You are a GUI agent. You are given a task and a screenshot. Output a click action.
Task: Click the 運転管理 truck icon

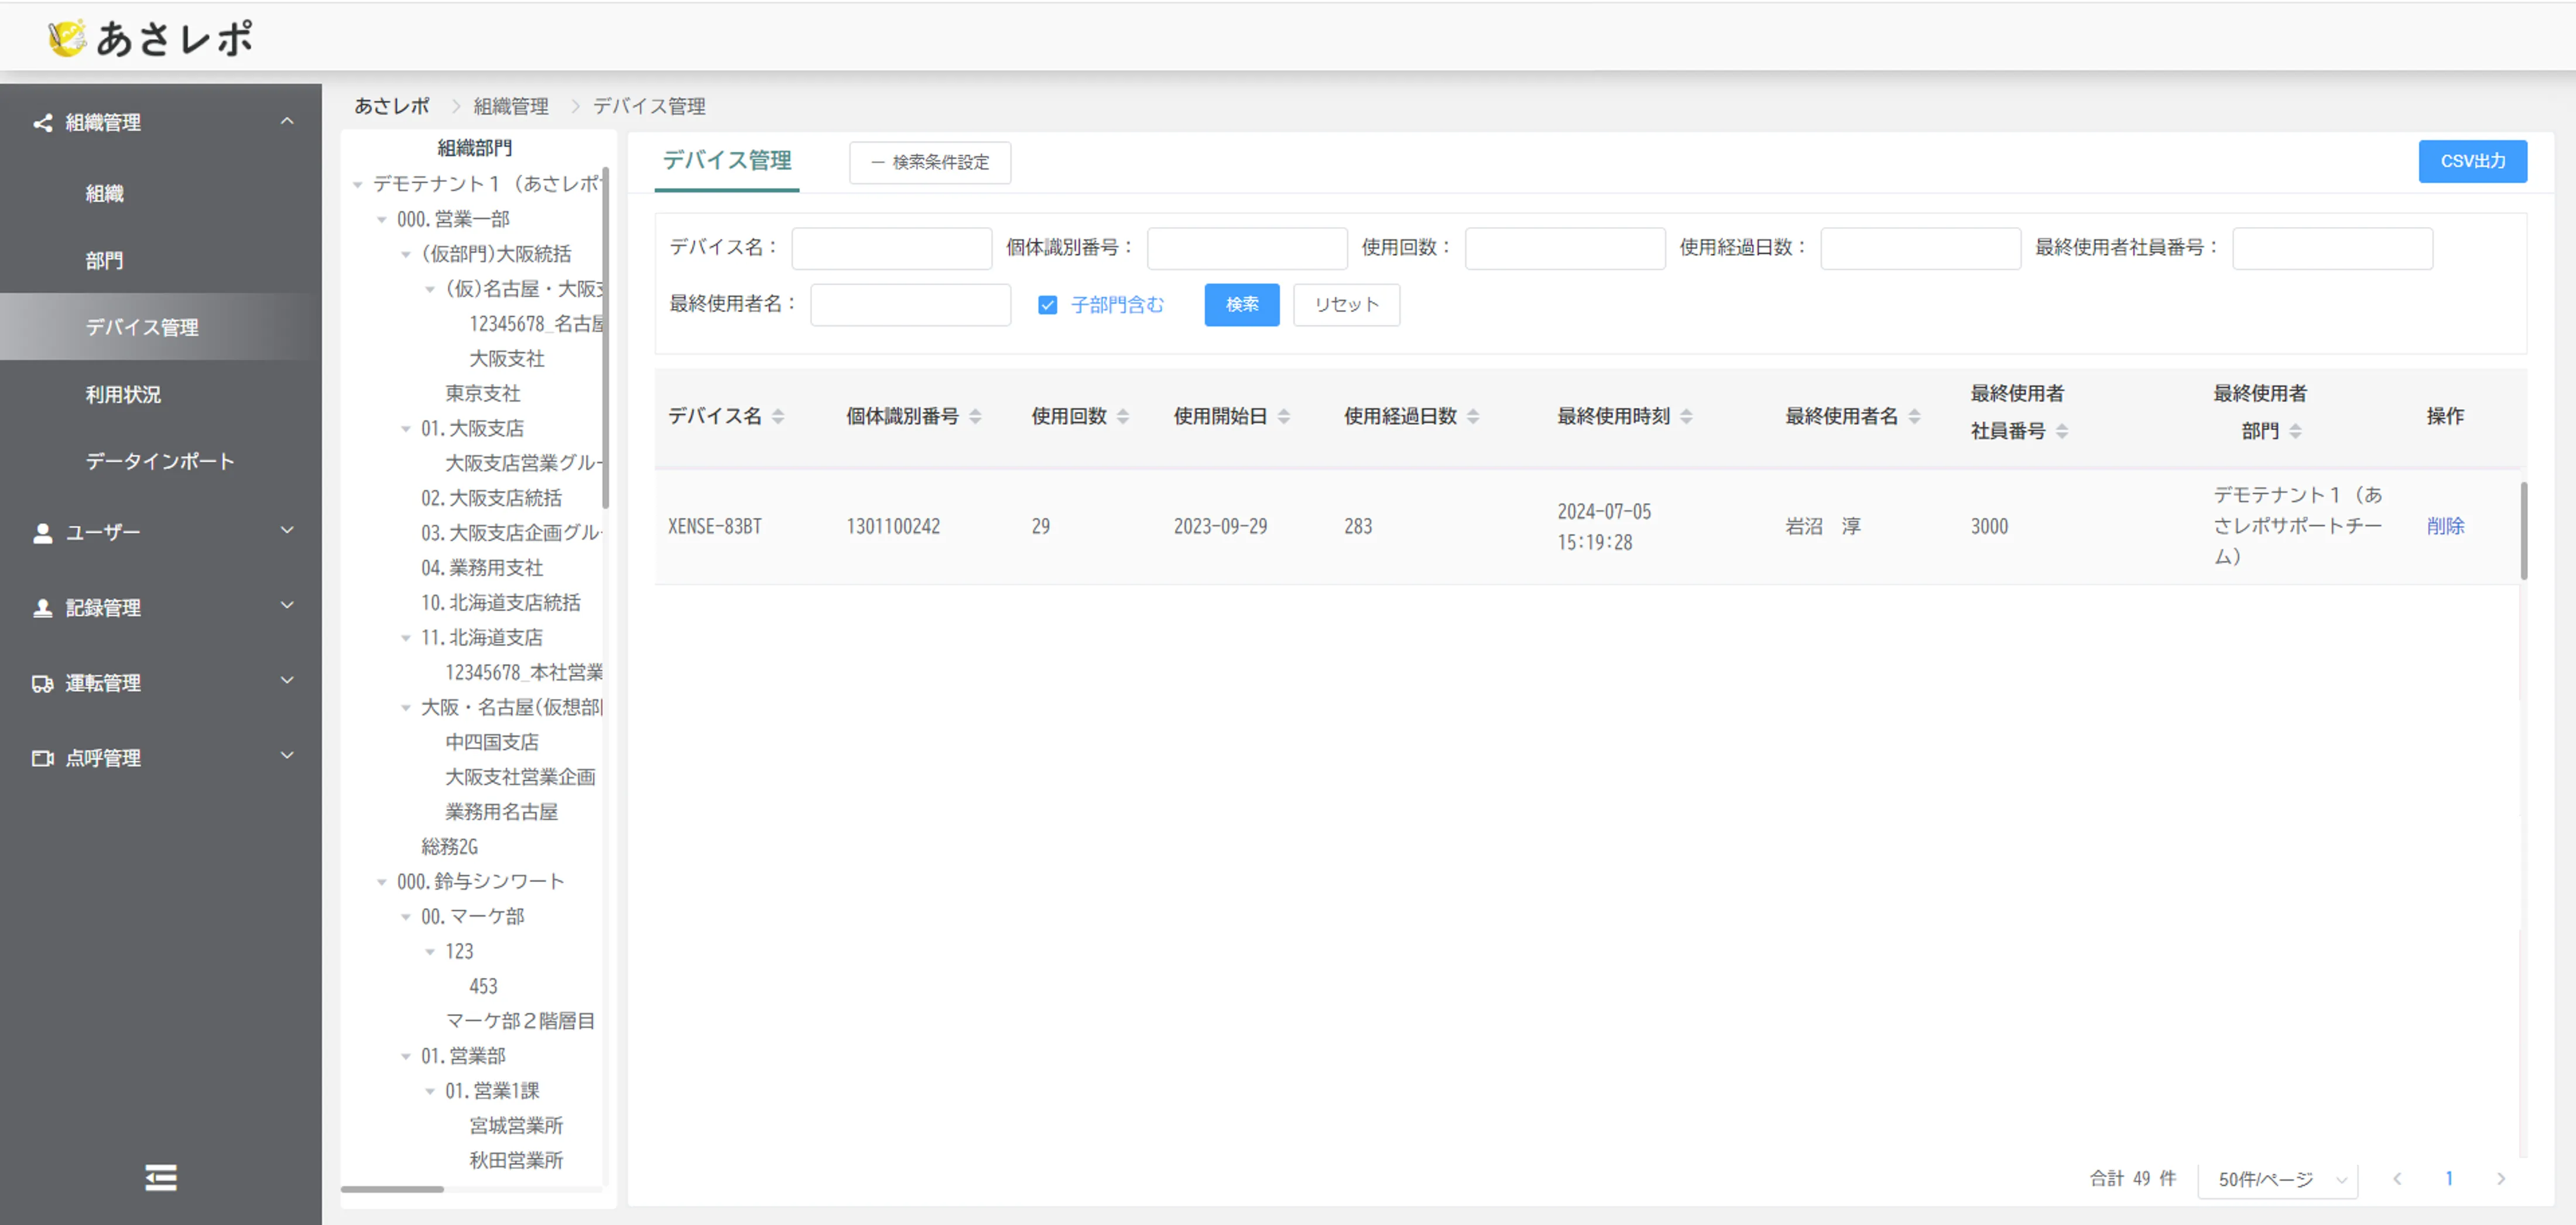click(42, 684)
